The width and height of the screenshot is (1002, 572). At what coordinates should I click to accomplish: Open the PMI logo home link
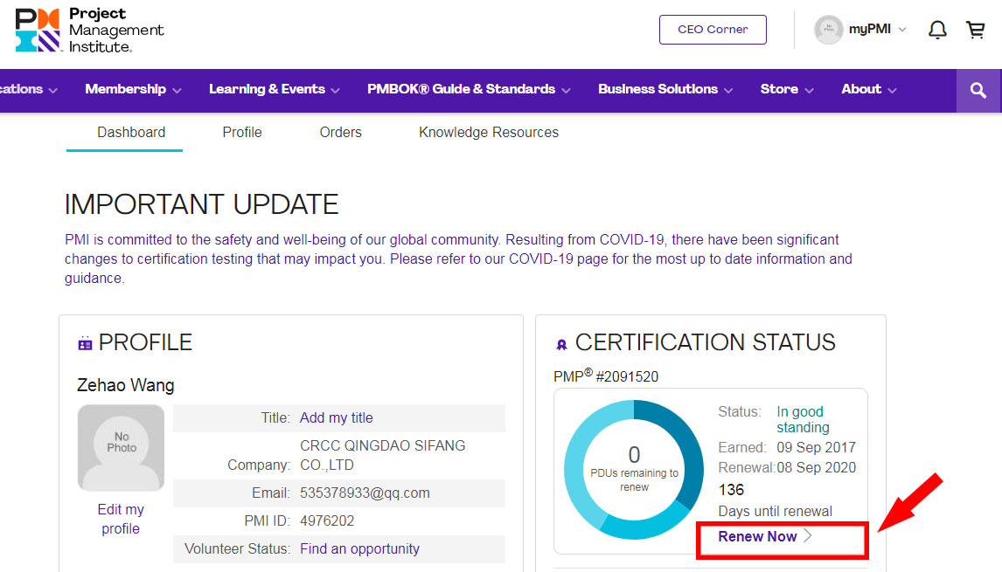tap(89, 30)
